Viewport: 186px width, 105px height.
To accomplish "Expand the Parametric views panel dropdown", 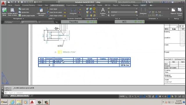I will (x=91, y=19).
